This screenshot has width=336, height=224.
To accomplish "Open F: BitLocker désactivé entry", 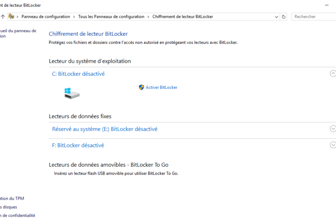I will pos(78,145).
